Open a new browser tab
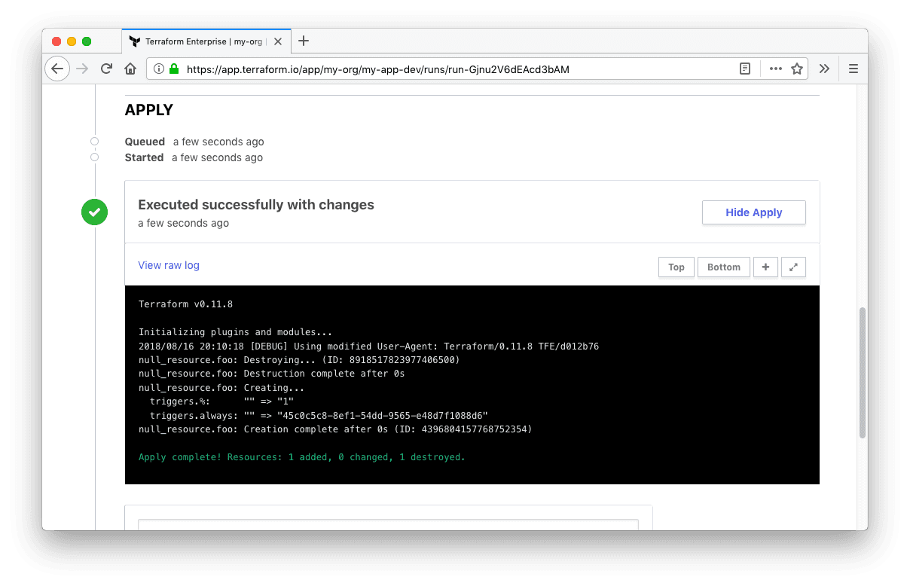Image resolution: width=910 pixels, height=586 pixels. 304,41
